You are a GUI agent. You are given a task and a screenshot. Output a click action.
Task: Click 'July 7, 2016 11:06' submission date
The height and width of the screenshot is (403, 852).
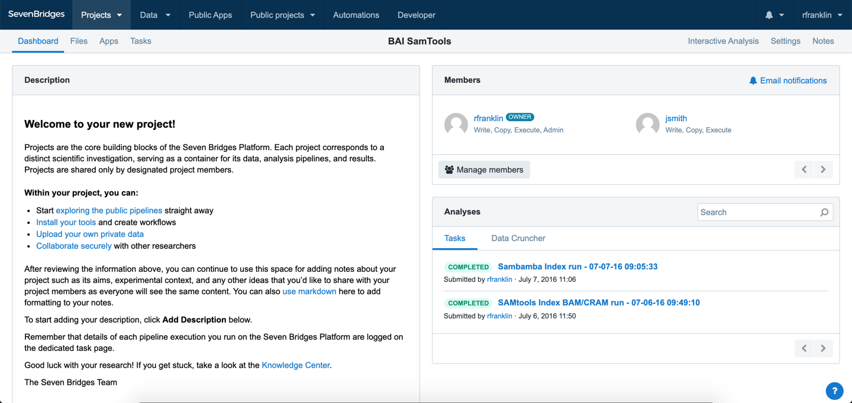coord(547,279)
